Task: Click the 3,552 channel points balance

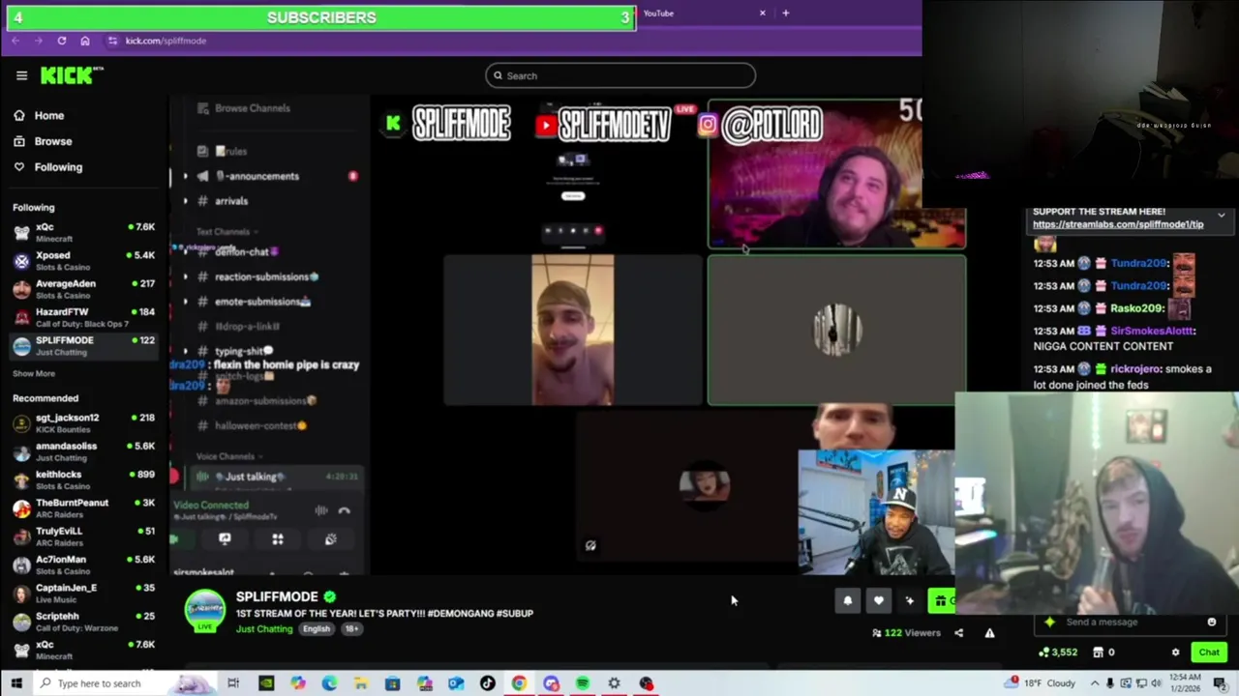Action: point(1058,652)
